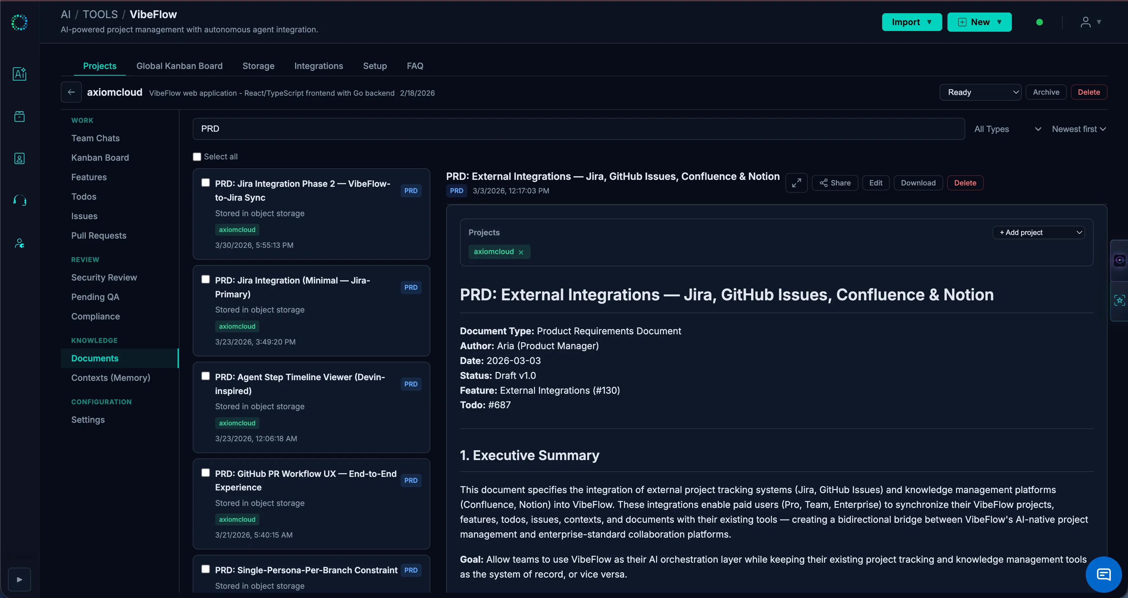Image resolution: width=1128 pixels, height=598 pixels.
Task: Expand the user account menu arrow
Action: tap(1099, 22)
